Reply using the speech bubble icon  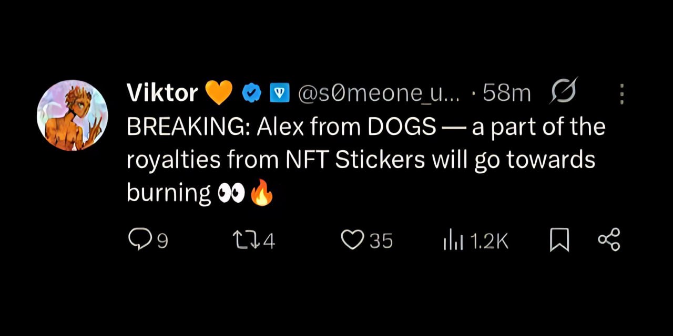click(139, 240)
